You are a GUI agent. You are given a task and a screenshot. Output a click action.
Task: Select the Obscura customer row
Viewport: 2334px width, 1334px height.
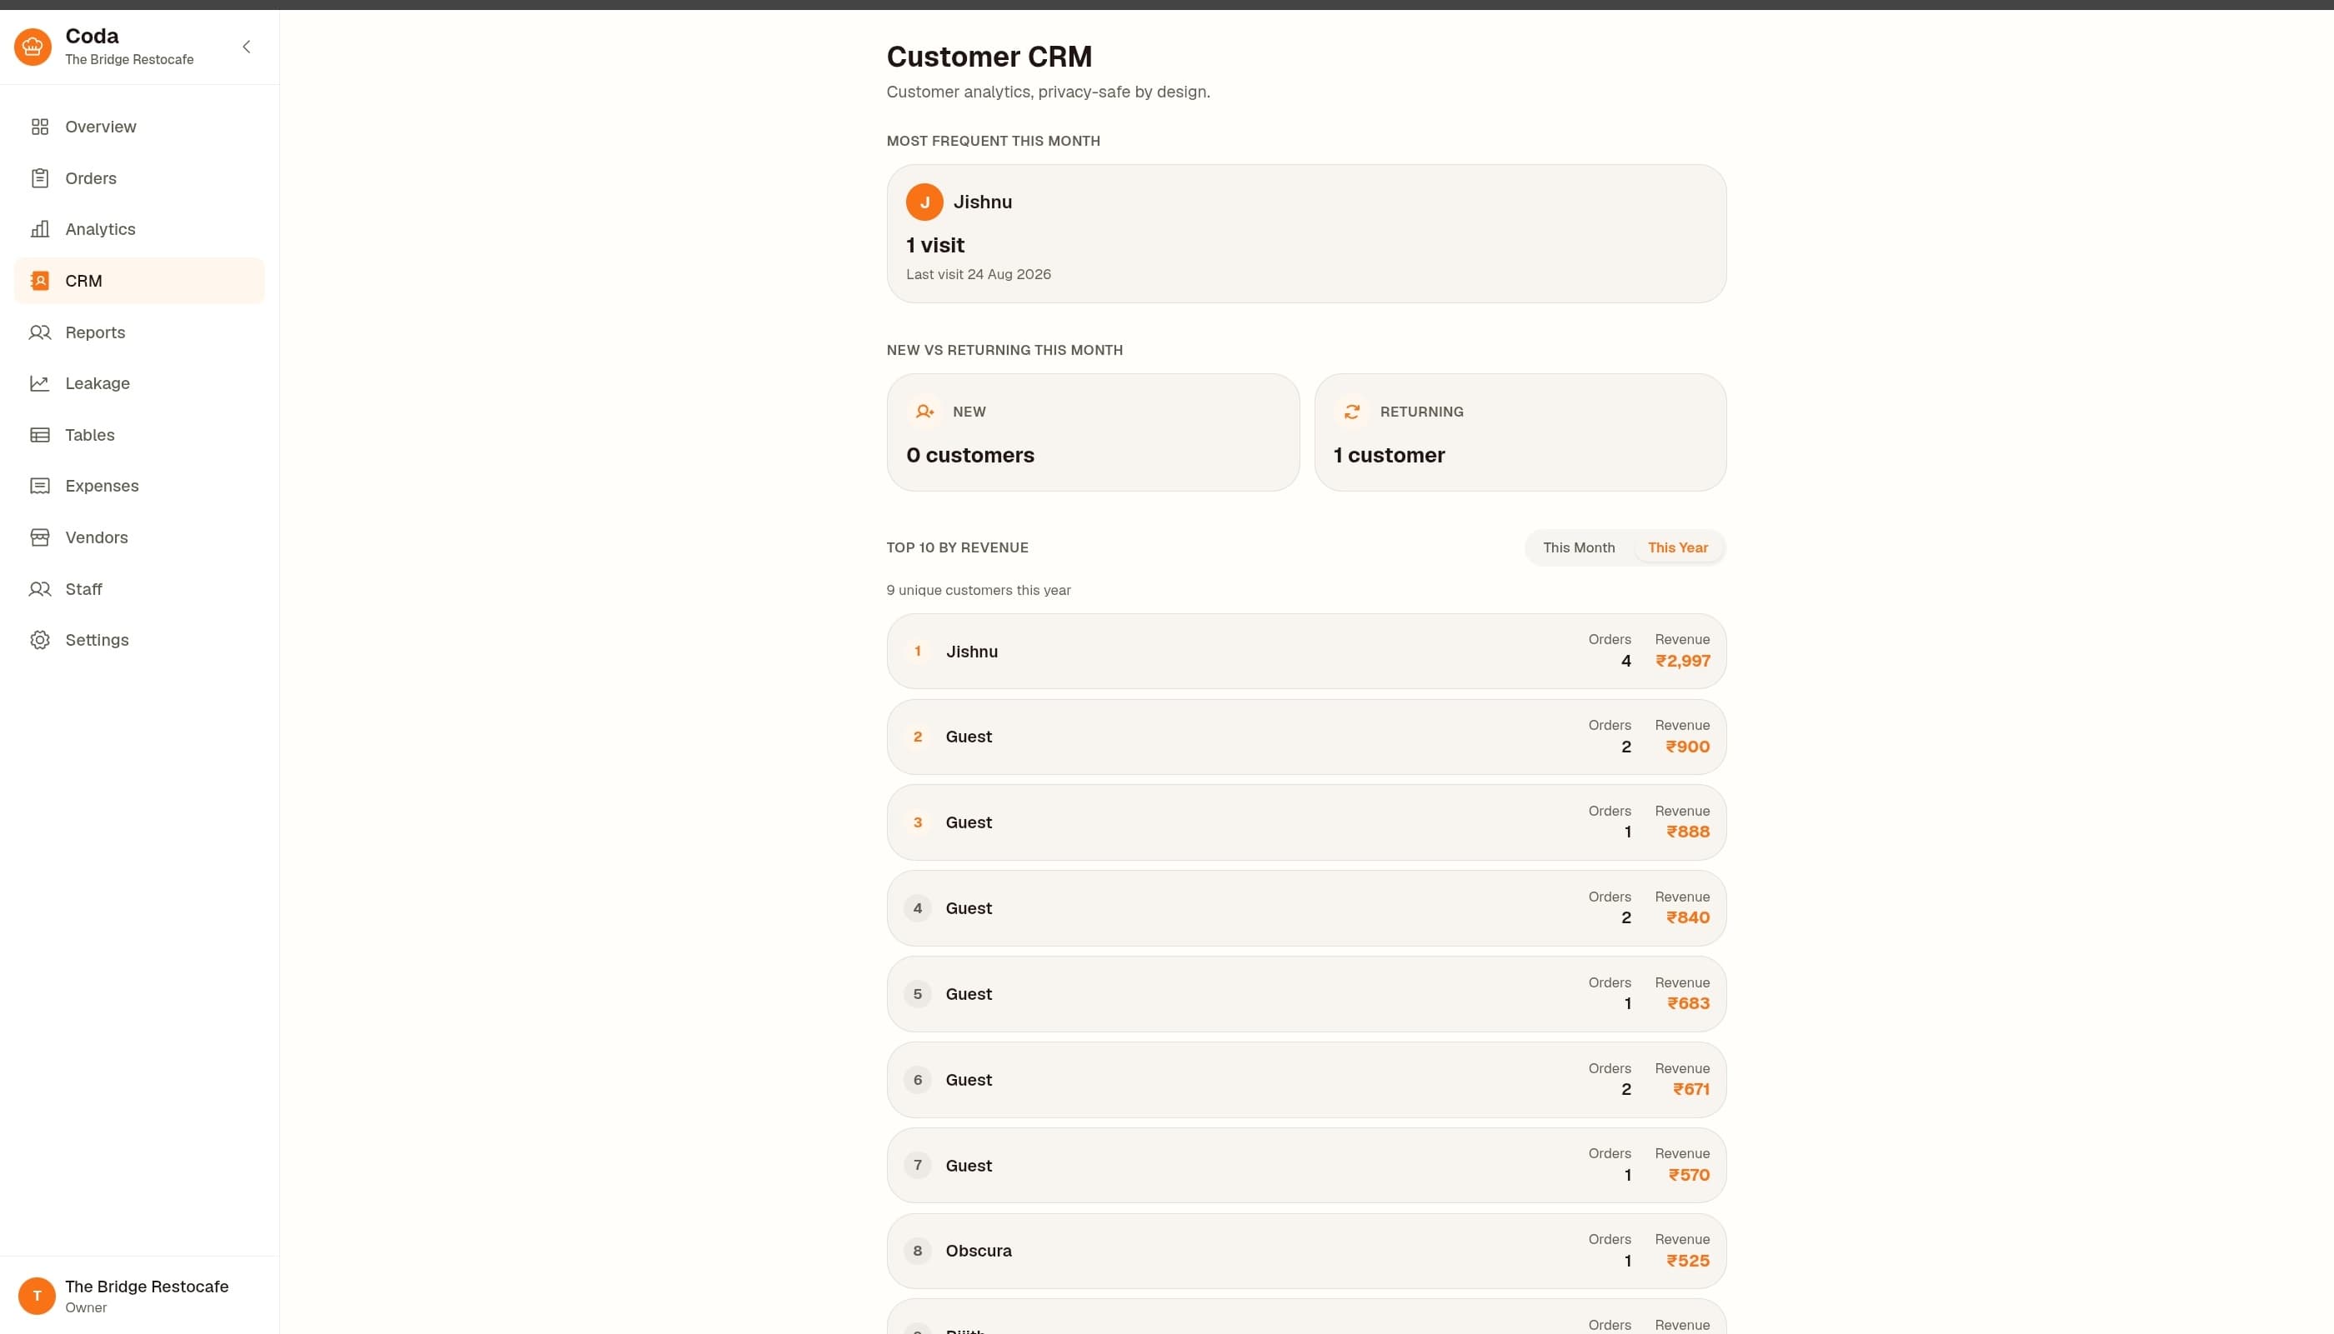click(1306, 1251)
